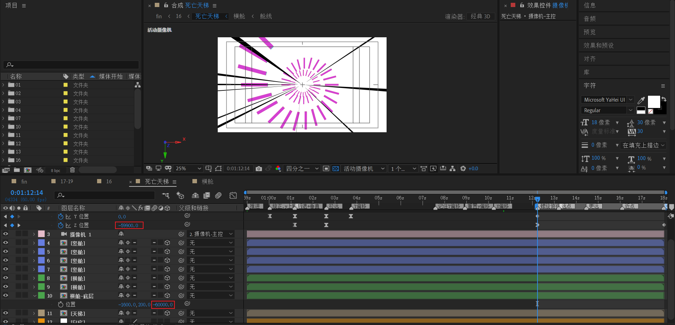Click the pink label color of layer 3
The height and width of the screenshot is (325, 675).
click(41, 234)
